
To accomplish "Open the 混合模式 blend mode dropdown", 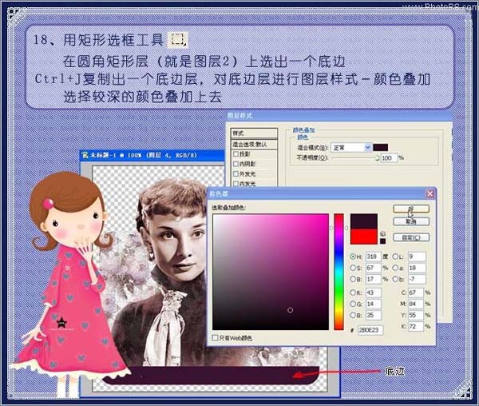I will tap(351, 148).
